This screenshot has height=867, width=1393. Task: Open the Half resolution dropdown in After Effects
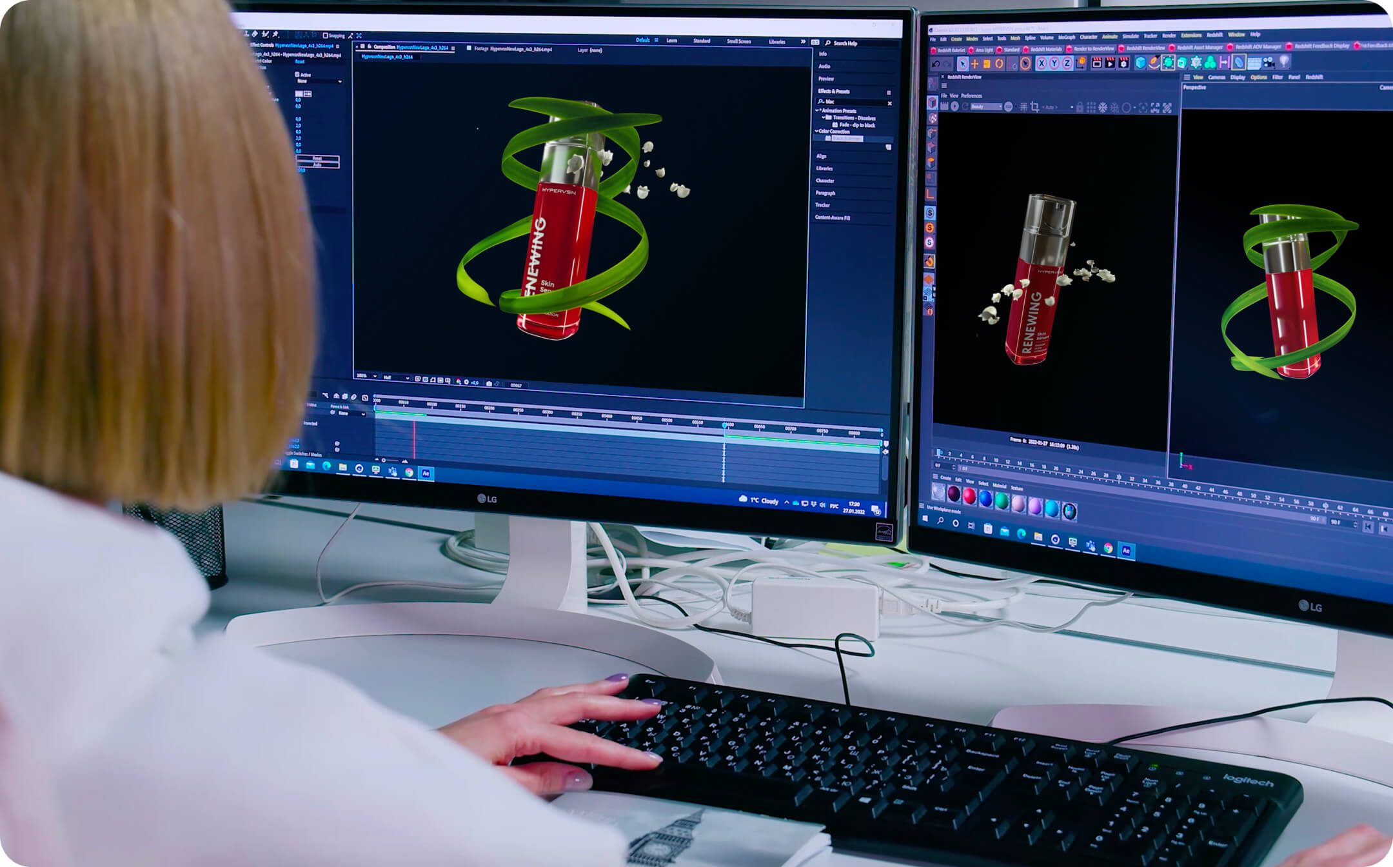(x=396, y=377)
